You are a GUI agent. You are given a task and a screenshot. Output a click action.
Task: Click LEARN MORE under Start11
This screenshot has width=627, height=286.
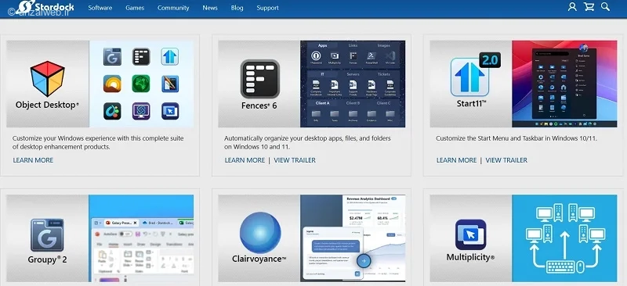[456, 160]
